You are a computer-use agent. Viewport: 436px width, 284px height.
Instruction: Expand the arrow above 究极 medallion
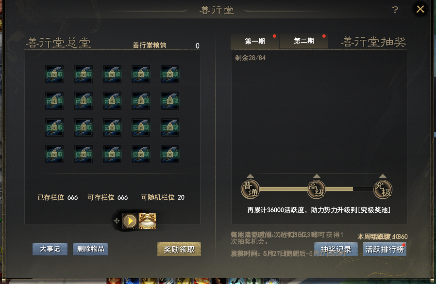pyautogui.click(x=383, y=176)
